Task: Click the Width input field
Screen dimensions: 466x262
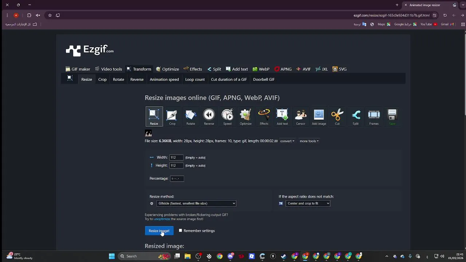Action: 176,158
